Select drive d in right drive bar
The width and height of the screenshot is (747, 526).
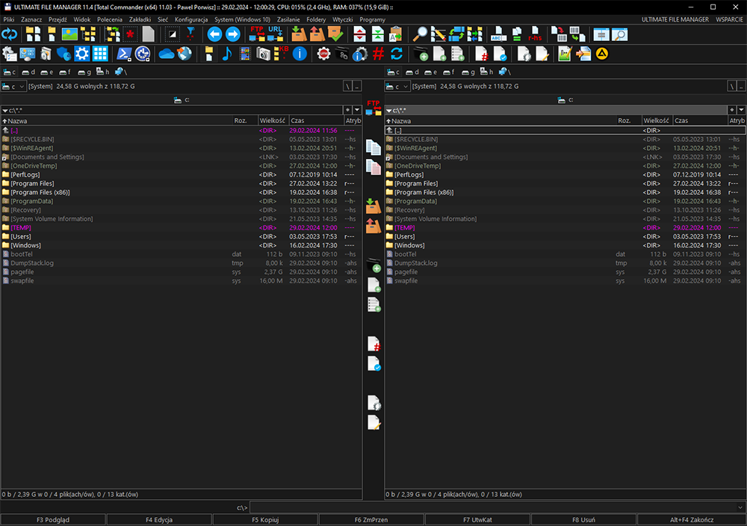tap(412, 72)
